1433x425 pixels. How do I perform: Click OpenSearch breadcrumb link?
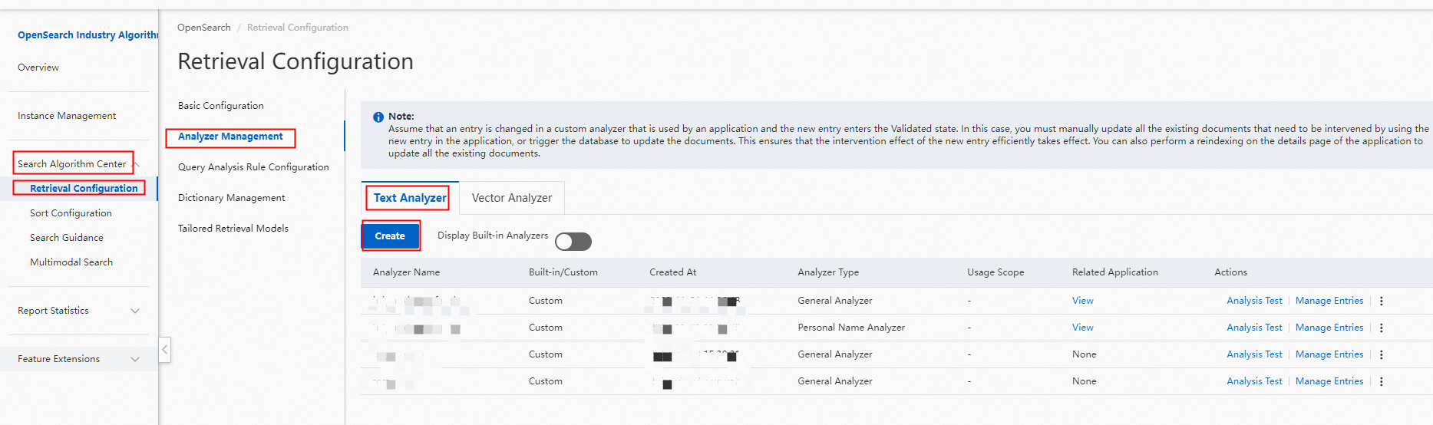(x=203, y=28)
